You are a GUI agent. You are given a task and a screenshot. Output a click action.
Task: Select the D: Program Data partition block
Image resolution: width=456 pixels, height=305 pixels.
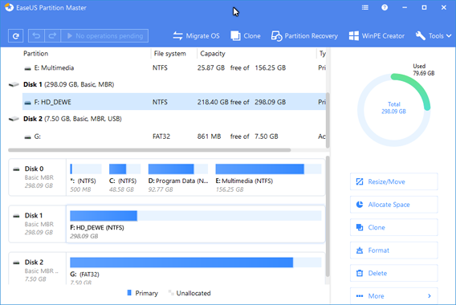[178, 177]
